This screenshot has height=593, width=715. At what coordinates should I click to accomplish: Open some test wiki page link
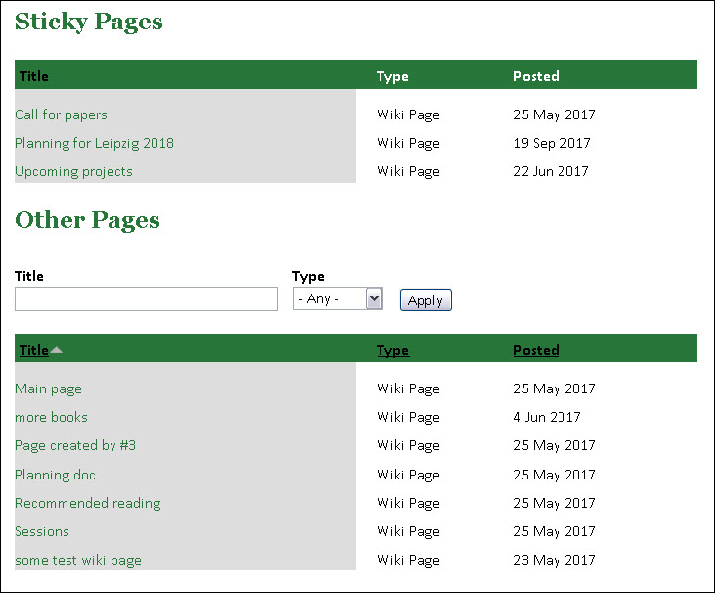point(78,560)
